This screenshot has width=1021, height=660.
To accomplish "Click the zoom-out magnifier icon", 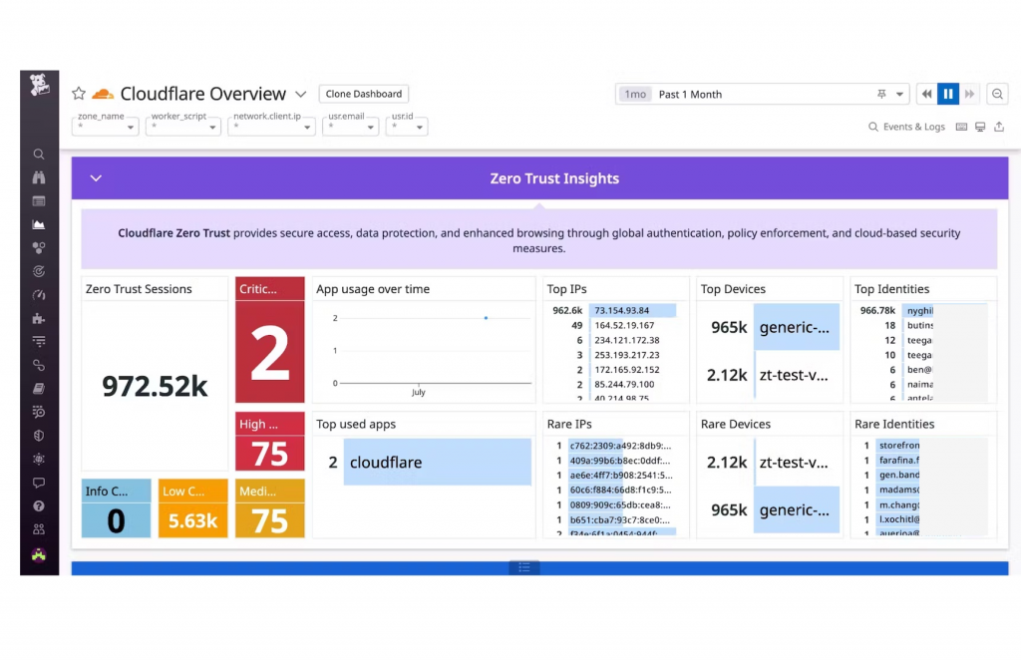I will 997,94.
